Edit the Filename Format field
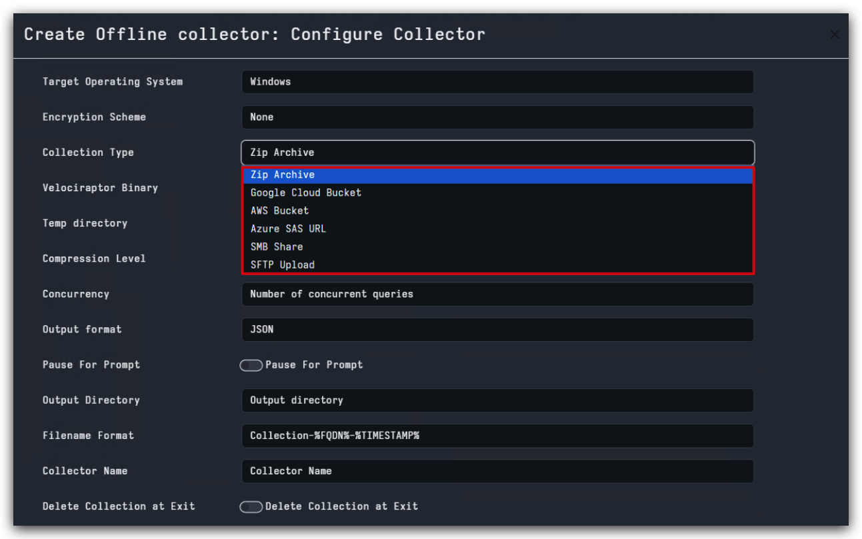 [x=497, y=436]
